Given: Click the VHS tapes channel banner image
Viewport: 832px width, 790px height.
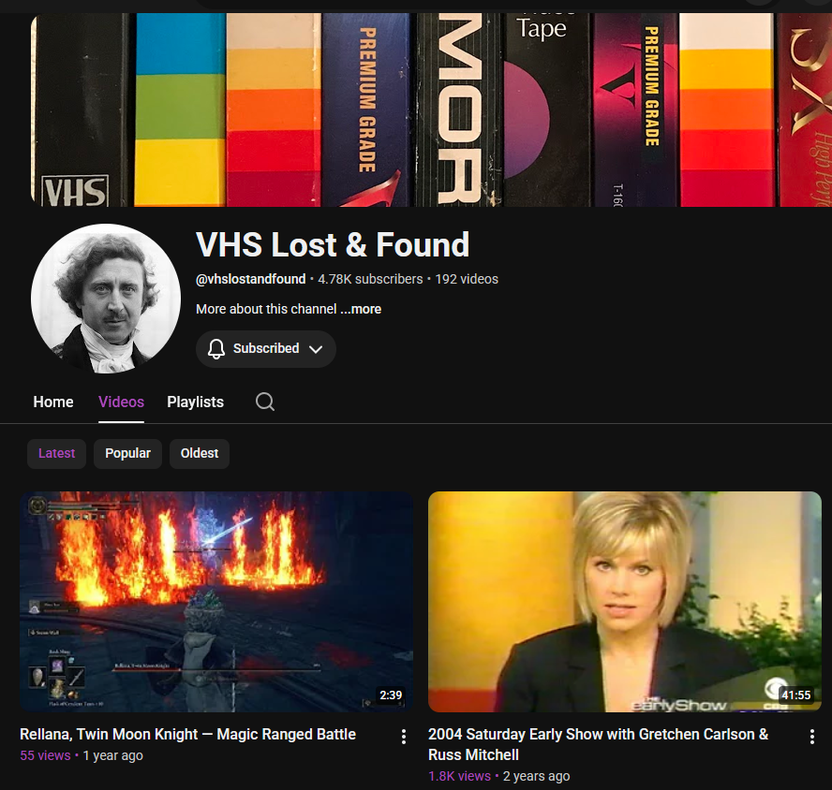Looking at the screenshot, I should [x=431, y=110].
